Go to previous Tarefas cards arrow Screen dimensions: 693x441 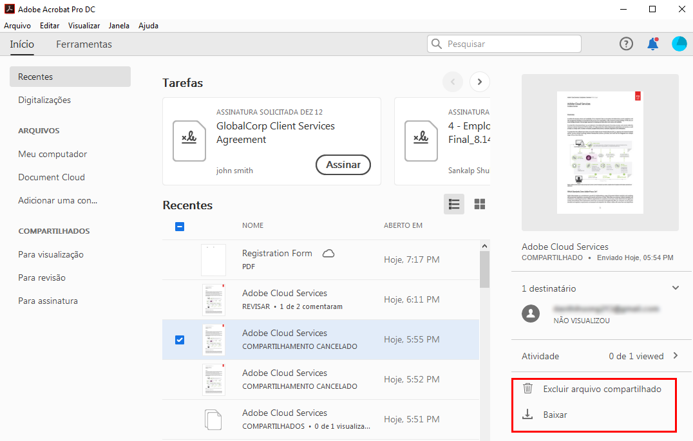[453, 82]
